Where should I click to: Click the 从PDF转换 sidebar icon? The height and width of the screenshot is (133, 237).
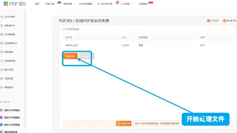point(2,17)
